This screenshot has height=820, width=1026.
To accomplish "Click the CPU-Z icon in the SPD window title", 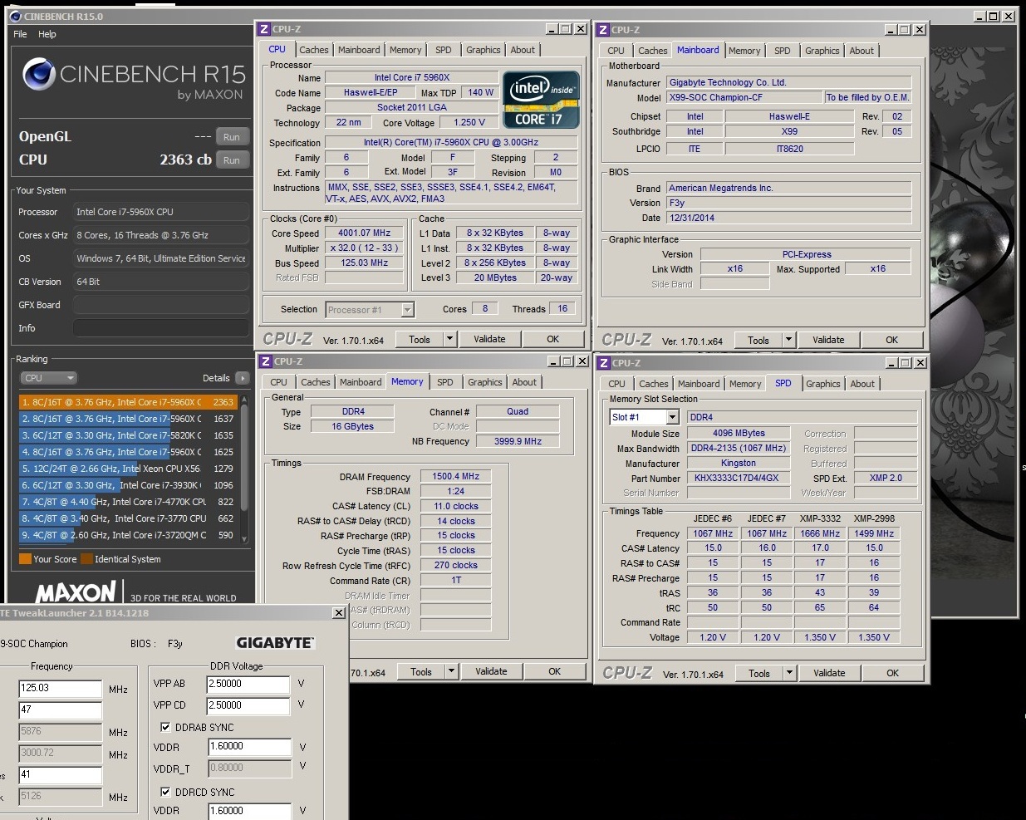I will click(x=604, y=363).
